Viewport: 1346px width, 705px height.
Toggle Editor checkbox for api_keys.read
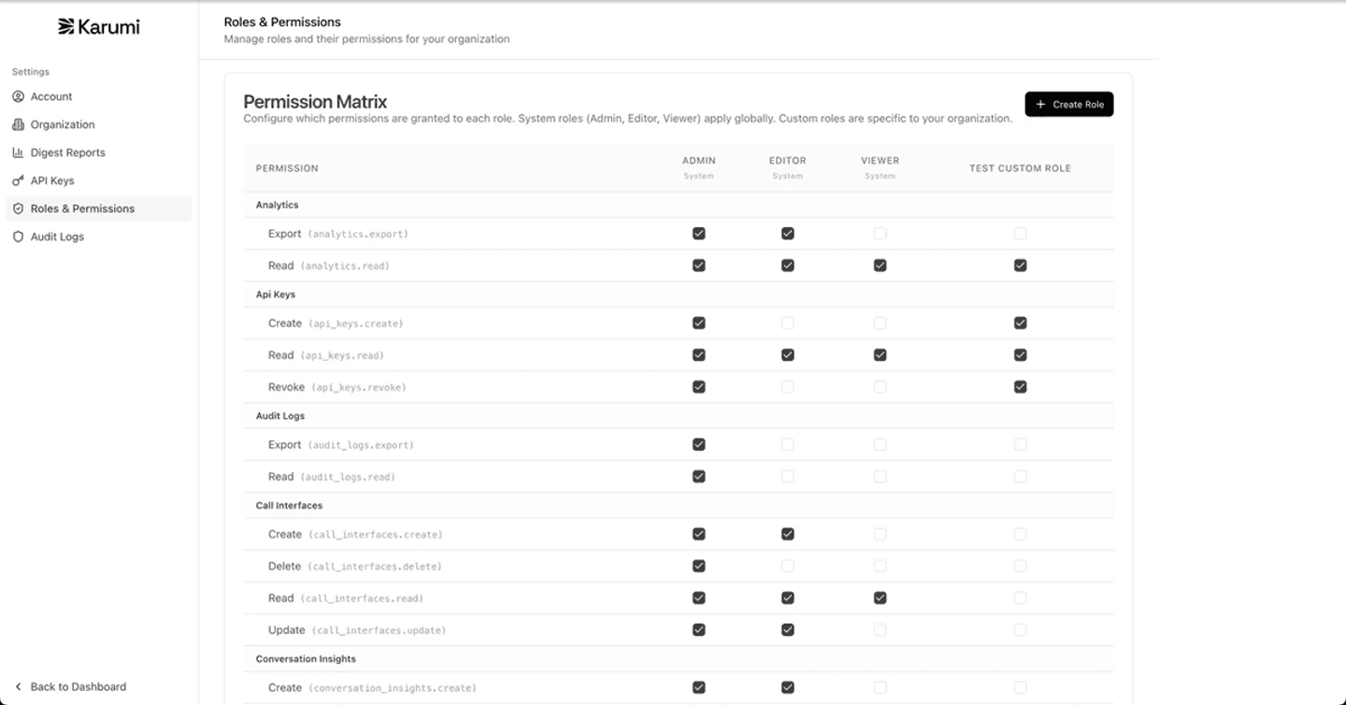pyautogui.click(x=787, y=355)
